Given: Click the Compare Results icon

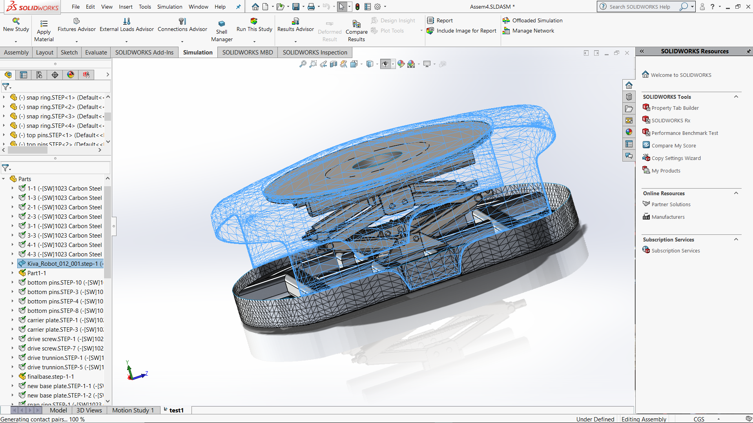Looking at the screenshot, I should pyautogui.click(x=356, y=24).
